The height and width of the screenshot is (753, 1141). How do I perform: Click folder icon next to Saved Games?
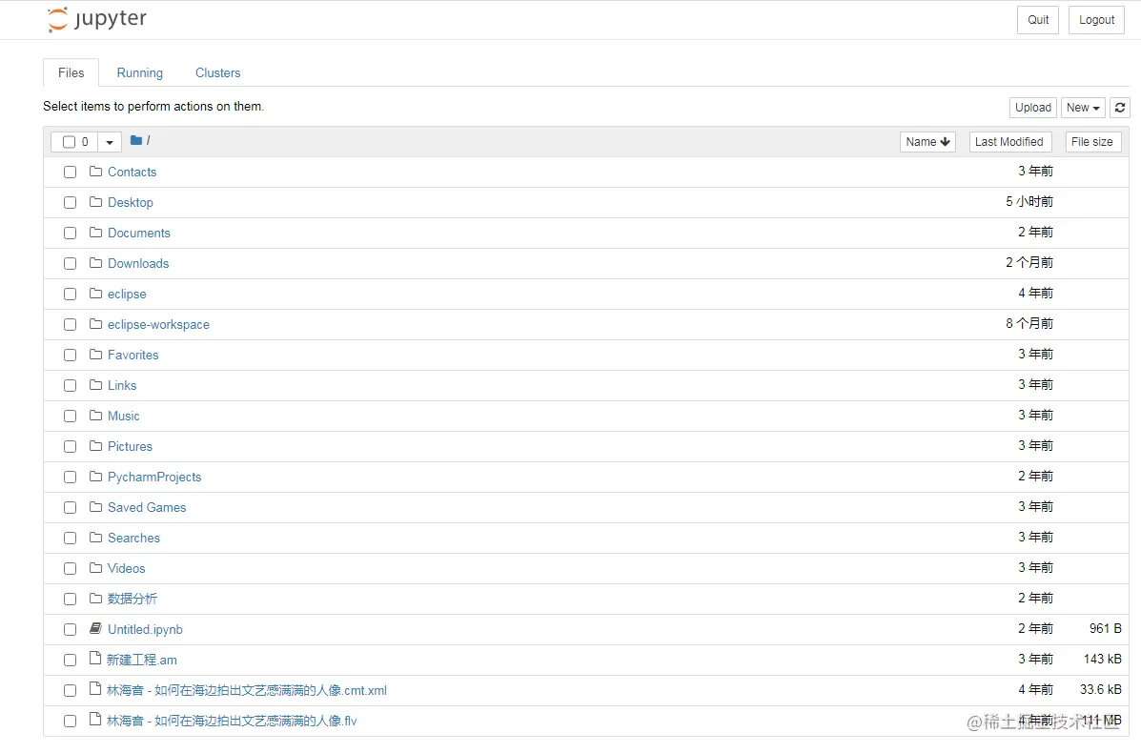[x=95, y=508]
